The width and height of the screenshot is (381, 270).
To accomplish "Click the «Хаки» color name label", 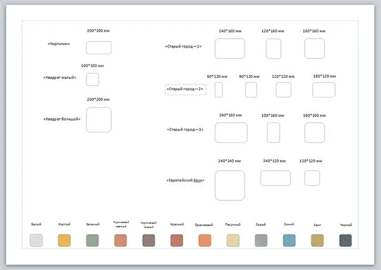I will (x=317, y=225).
